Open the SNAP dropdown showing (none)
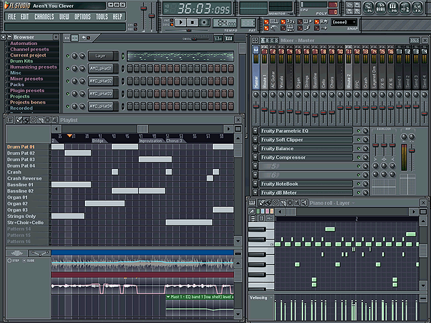Image resolution: width=431 pixels, height=323 pixels. [344, 22]
